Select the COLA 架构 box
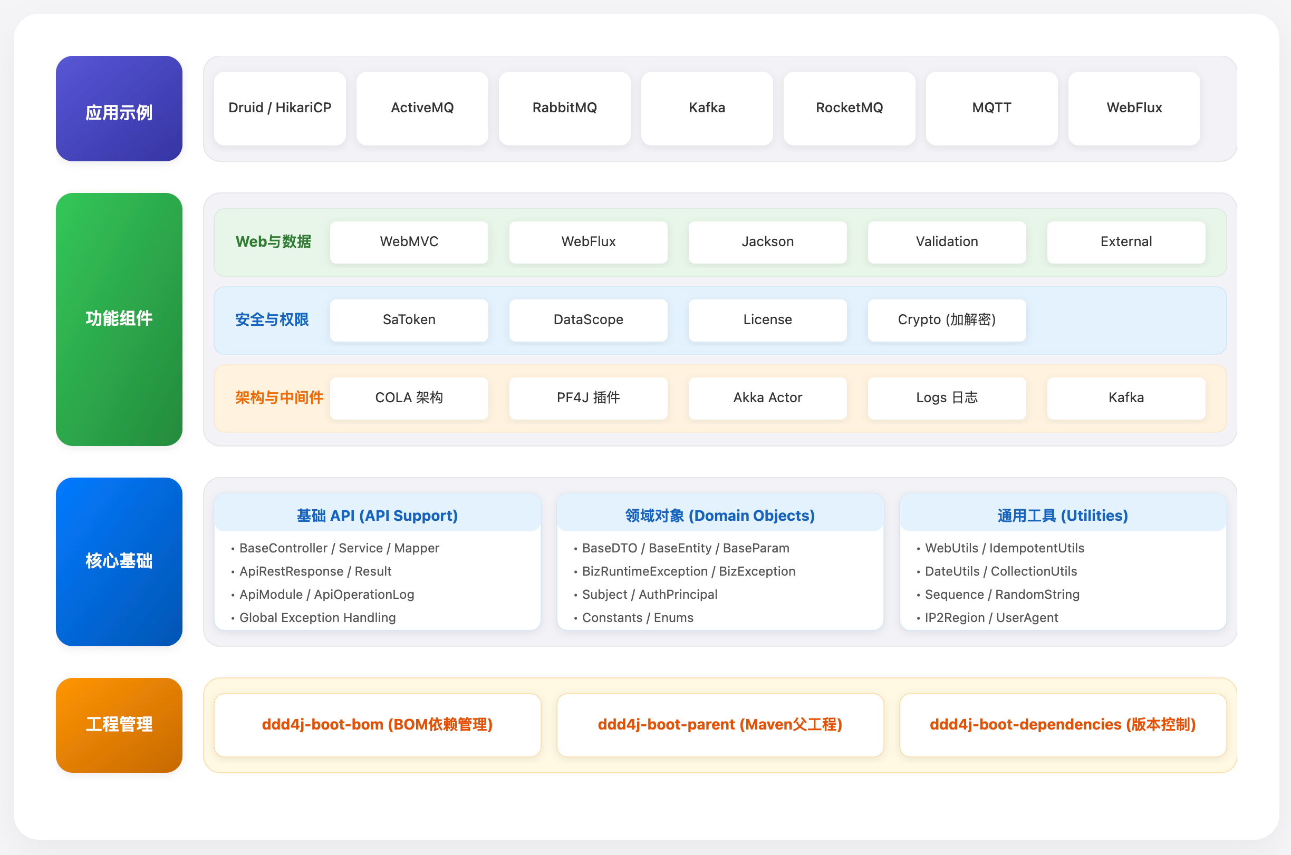 (x=409, y=398)
